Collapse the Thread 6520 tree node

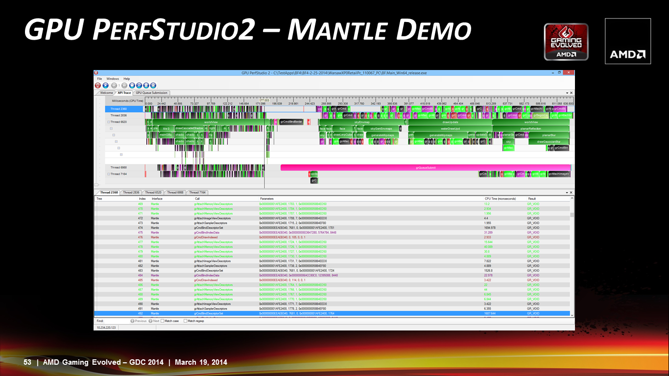click(109, 122)
